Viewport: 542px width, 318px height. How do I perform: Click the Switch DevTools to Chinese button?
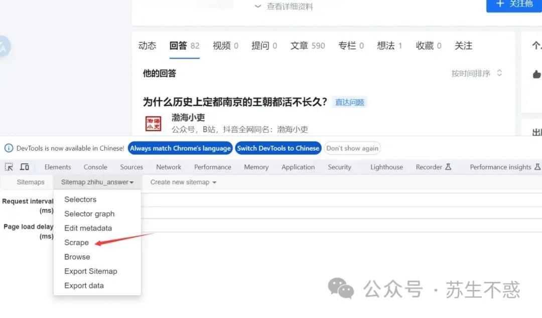[x=278, y=148]
